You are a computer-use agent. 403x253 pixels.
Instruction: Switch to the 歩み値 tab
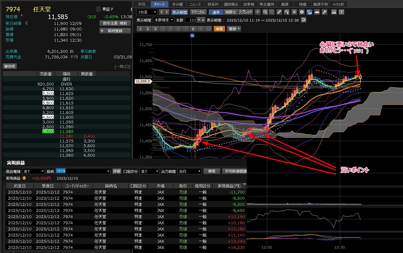pos(177,4)
